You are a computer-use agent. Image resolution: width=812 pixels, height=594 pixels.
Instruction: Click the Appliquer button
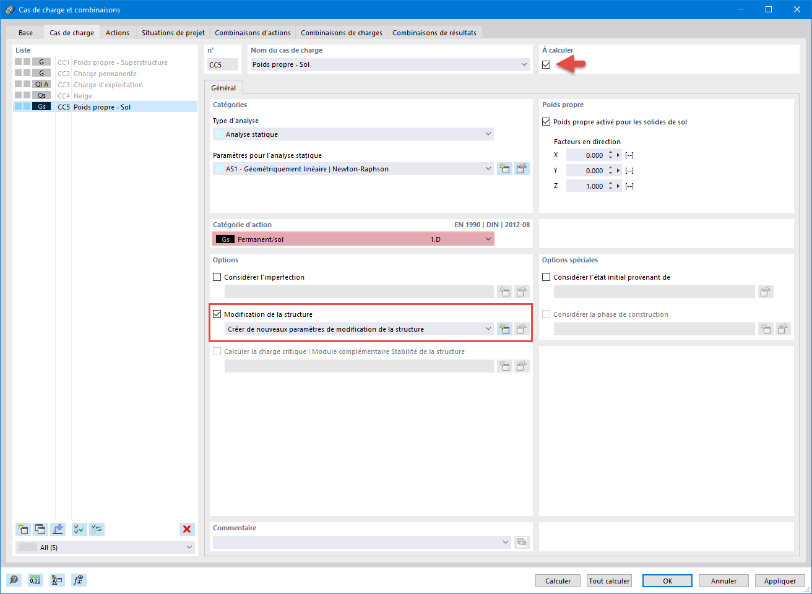click(780, 581)
